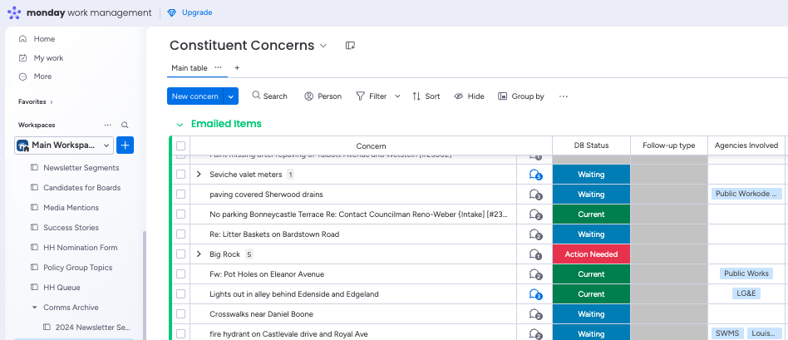Click the Upgrade link
This screenshot has width=788, height=340.
pos(197,12)
